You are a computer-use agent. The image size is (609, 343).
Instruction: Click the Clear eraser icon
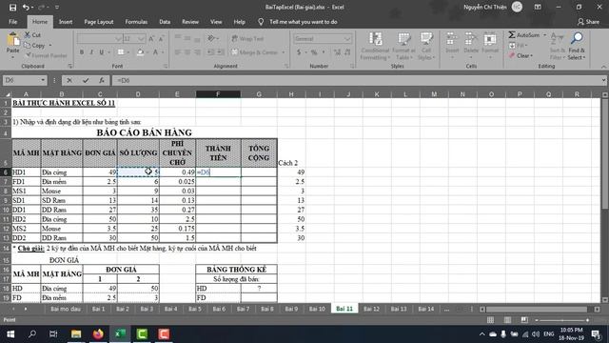pyautogui.click(x=512, y=55)
